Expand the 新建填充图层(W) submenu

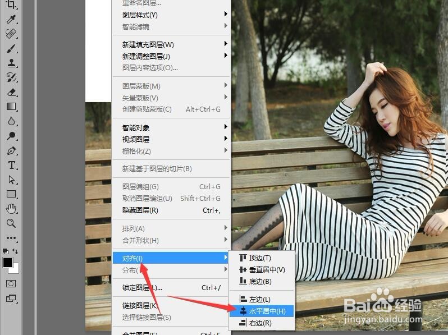click(171, 44)
